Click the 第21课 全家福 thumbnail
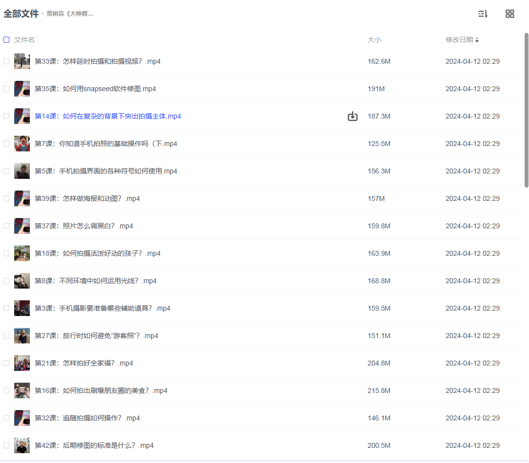 pos(22,363)
